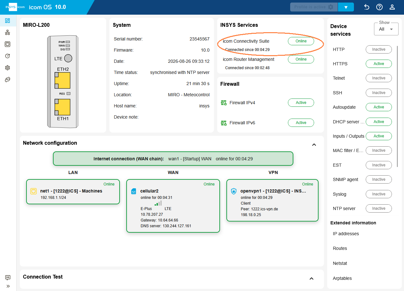The image size is (404, 291).
Task: Click the NTP server Inactive chip
Action: (378, 208)
